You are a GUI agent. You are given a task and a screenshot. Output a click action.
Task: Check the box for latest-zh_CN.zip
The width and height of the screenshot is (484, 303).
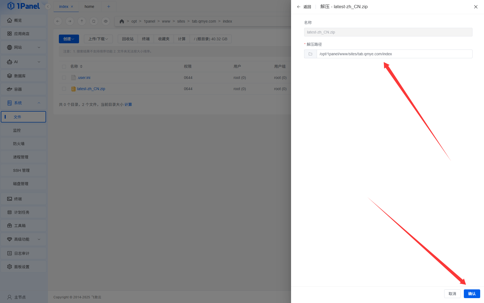pyautogui.click(x=64, y=89)
